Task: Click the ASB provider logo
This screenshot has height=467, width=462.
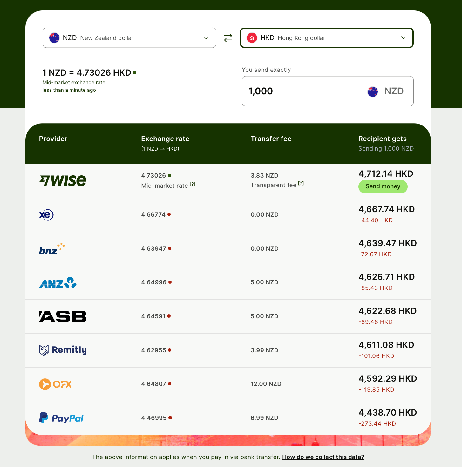Action: 63,316
